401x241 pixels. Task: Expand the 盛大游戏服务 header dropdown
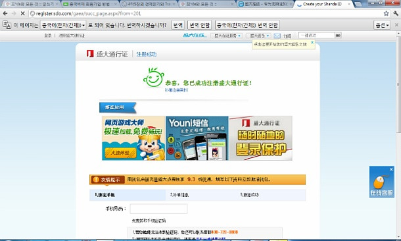(x=227, y=36)
